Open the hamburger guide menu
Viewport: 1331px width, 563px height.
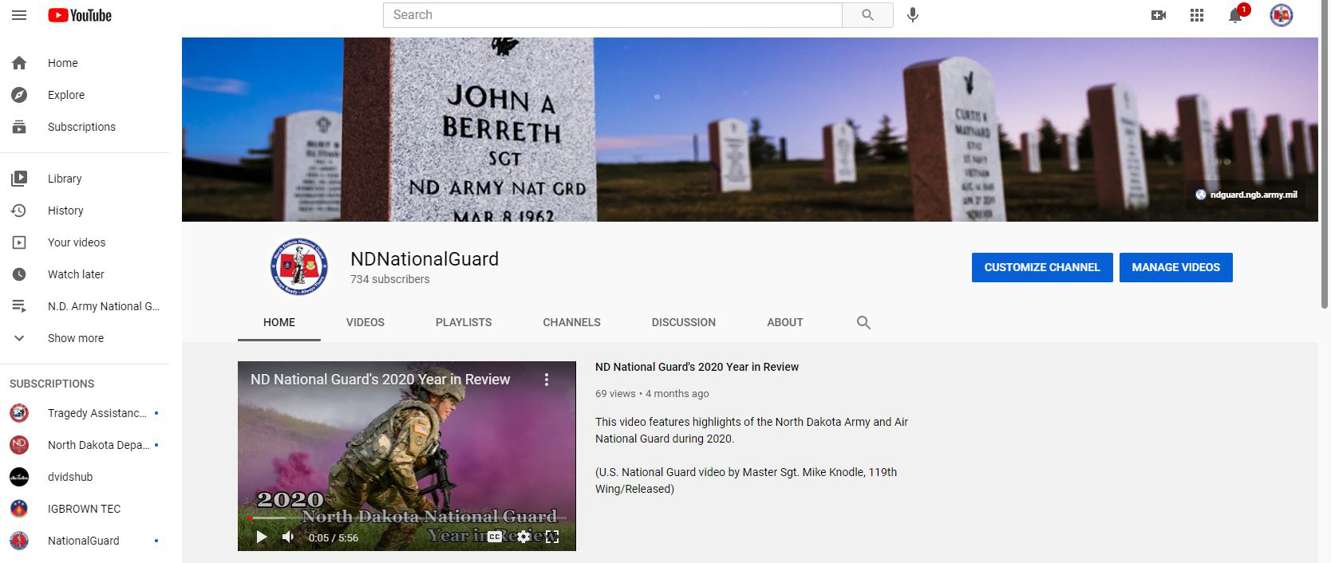[x=19, y=15]
